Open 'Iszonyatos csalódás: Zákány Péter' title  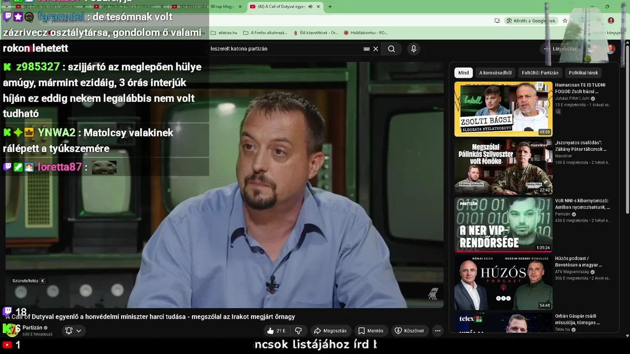coord(581,146)
